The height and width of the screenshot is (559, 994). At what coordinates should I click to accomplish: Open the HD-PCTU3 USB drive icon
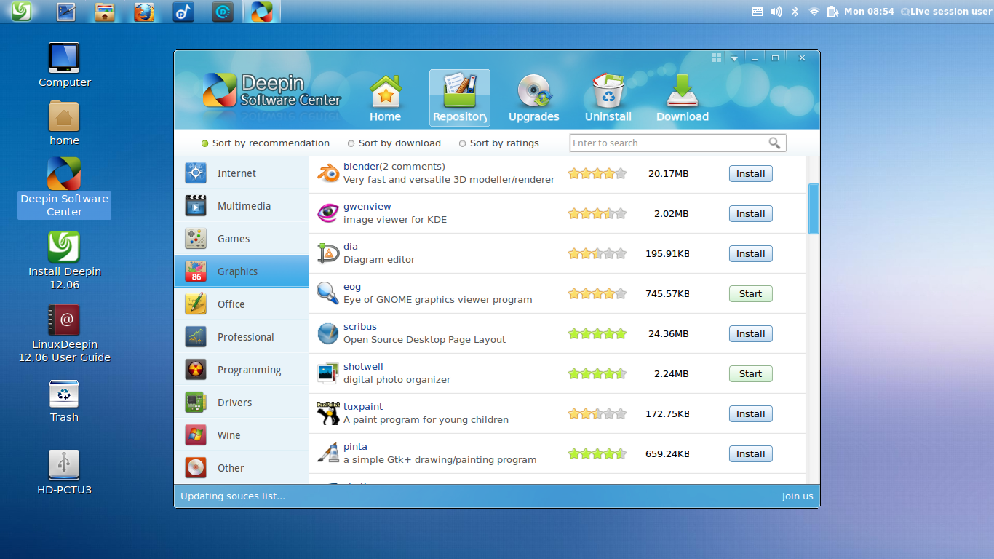click(x=64, y=472)
